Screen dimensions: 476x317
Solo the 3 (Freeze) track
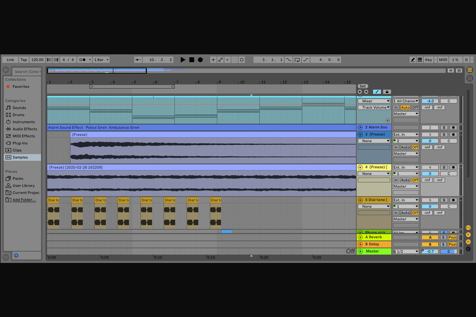click(444, 135)
